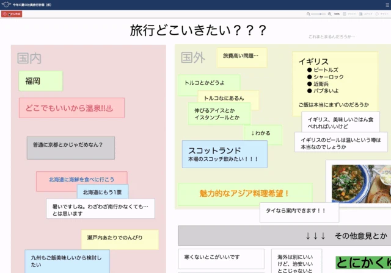This screenshot has height=273, width=391.
Task: Adjust the zoom level slider
Action: click(x=319, y=14)
